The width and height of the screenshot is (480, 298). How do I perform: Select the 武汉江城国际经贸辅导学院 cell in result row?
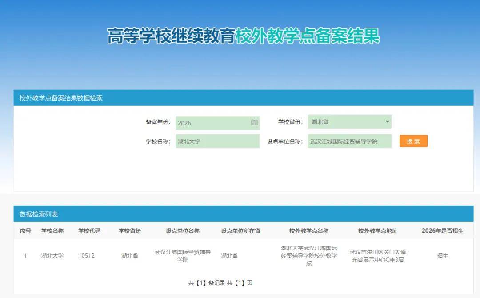tap(183, 256)
